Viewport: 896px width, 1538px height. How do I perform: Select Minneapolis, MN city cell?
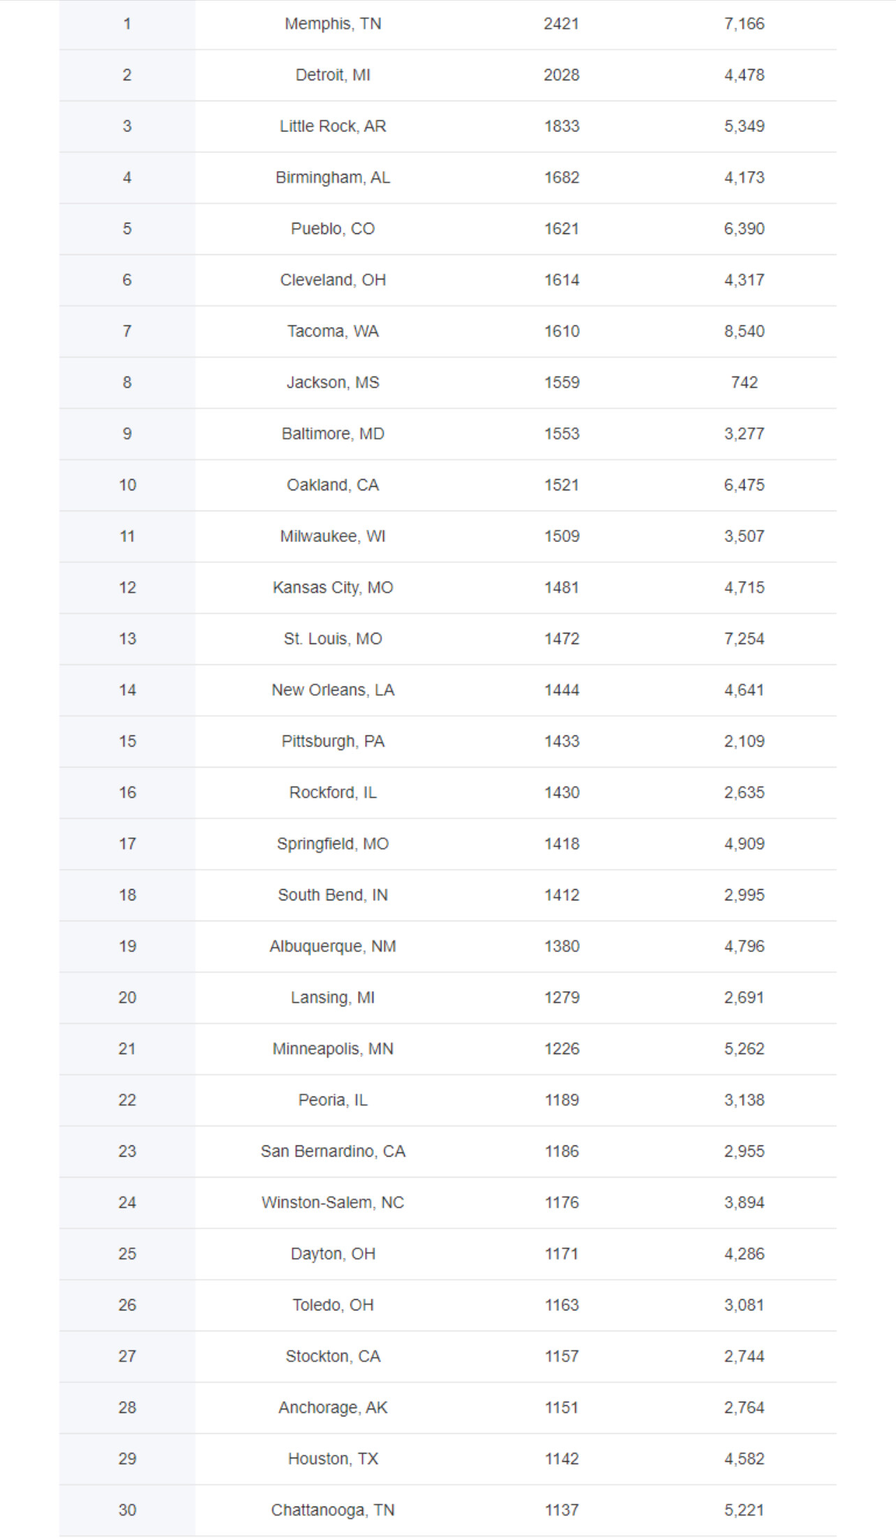coord(333,1049)
